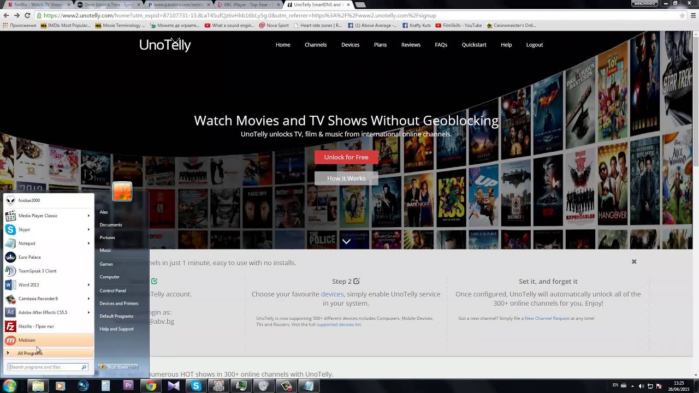This screenshot has height=393, width=699.
Task: Open the 'devices' link in Step 2
Action: tap(332, 294)
